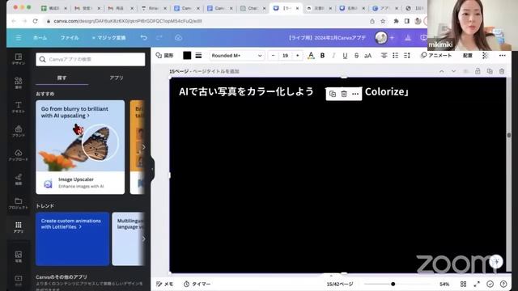Open Magic Switch menu
Screen dimensions: 518x291
coord(108,38)
